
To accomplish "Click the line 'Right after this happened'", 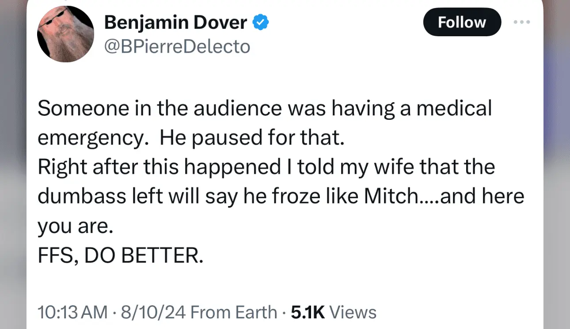I will (x=266, y=167).
